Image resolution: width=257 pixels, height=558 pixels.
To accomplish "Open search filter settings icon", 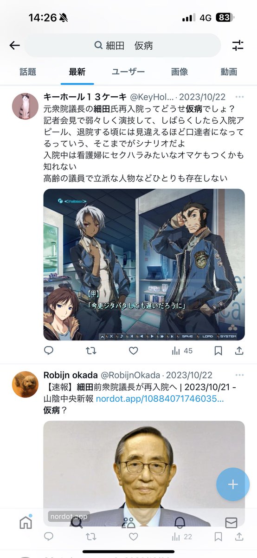I will (238, 45).
